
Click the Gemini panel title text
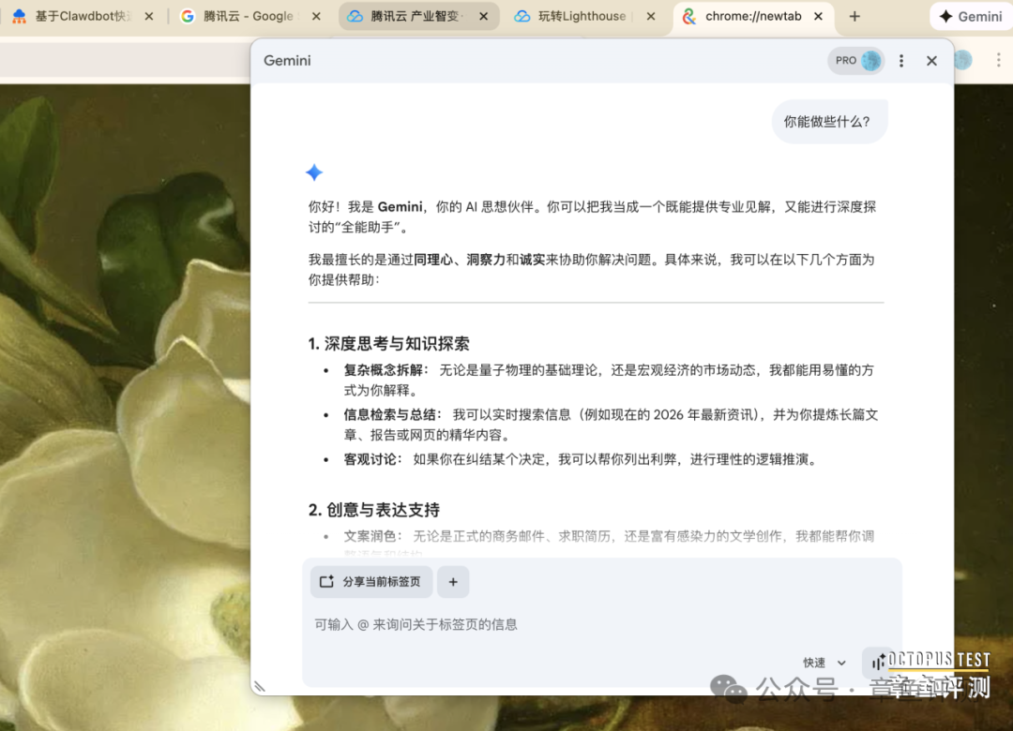(x=287, y=61)
